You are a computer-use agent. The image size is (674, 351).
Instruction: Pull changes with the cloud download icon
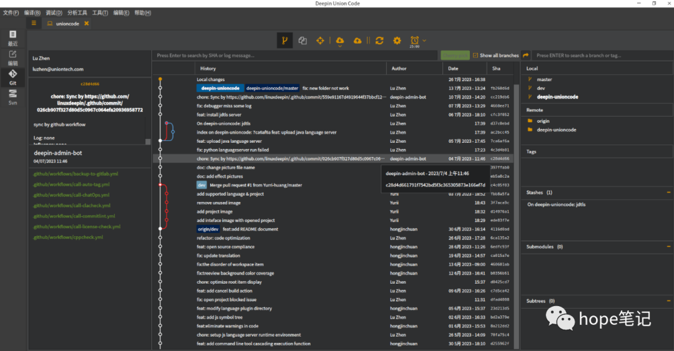tap(340, 39)
